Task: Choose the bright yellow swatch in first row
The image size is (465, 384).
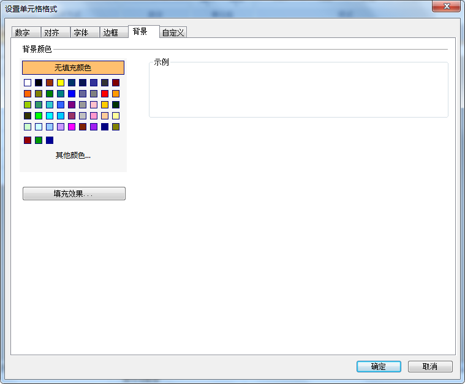Action: point(61,83)
